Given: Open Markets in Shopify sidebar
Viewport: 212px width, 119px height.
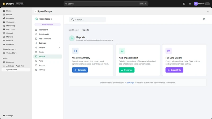Looking at the screenshot, I should click(x=16, y=37).
